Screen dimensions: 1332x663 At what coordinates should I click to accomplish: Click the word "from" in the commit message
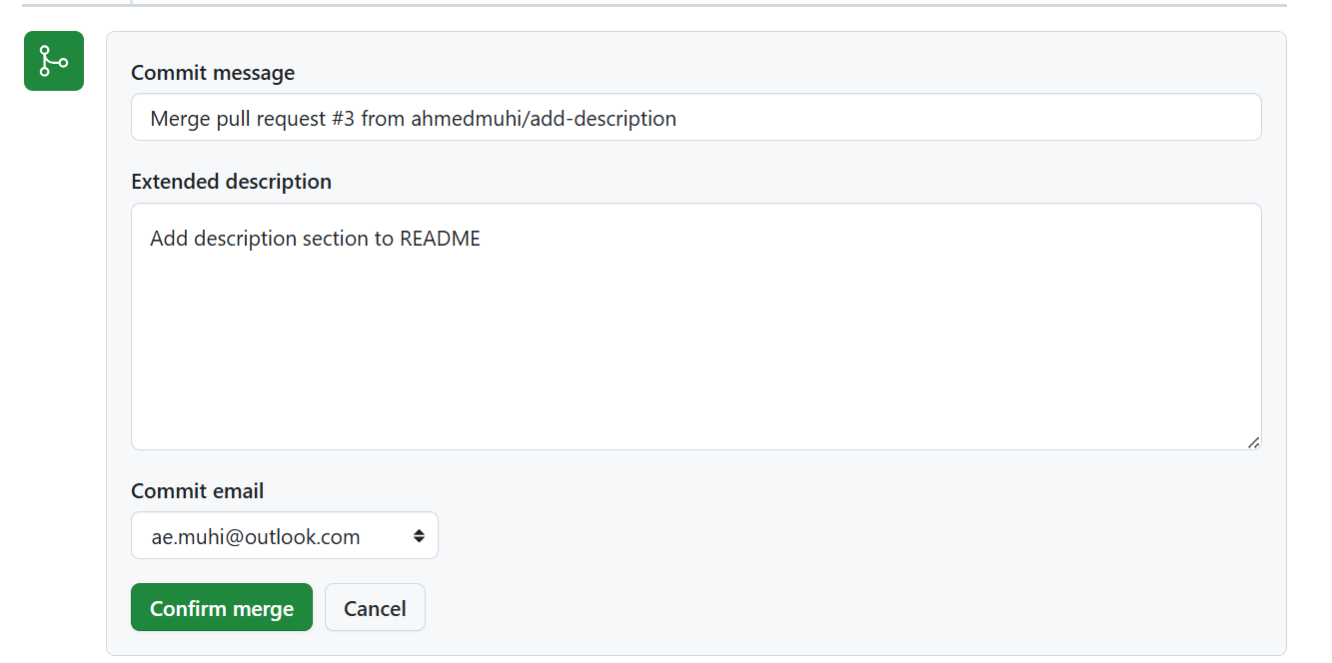click(383, 119)
